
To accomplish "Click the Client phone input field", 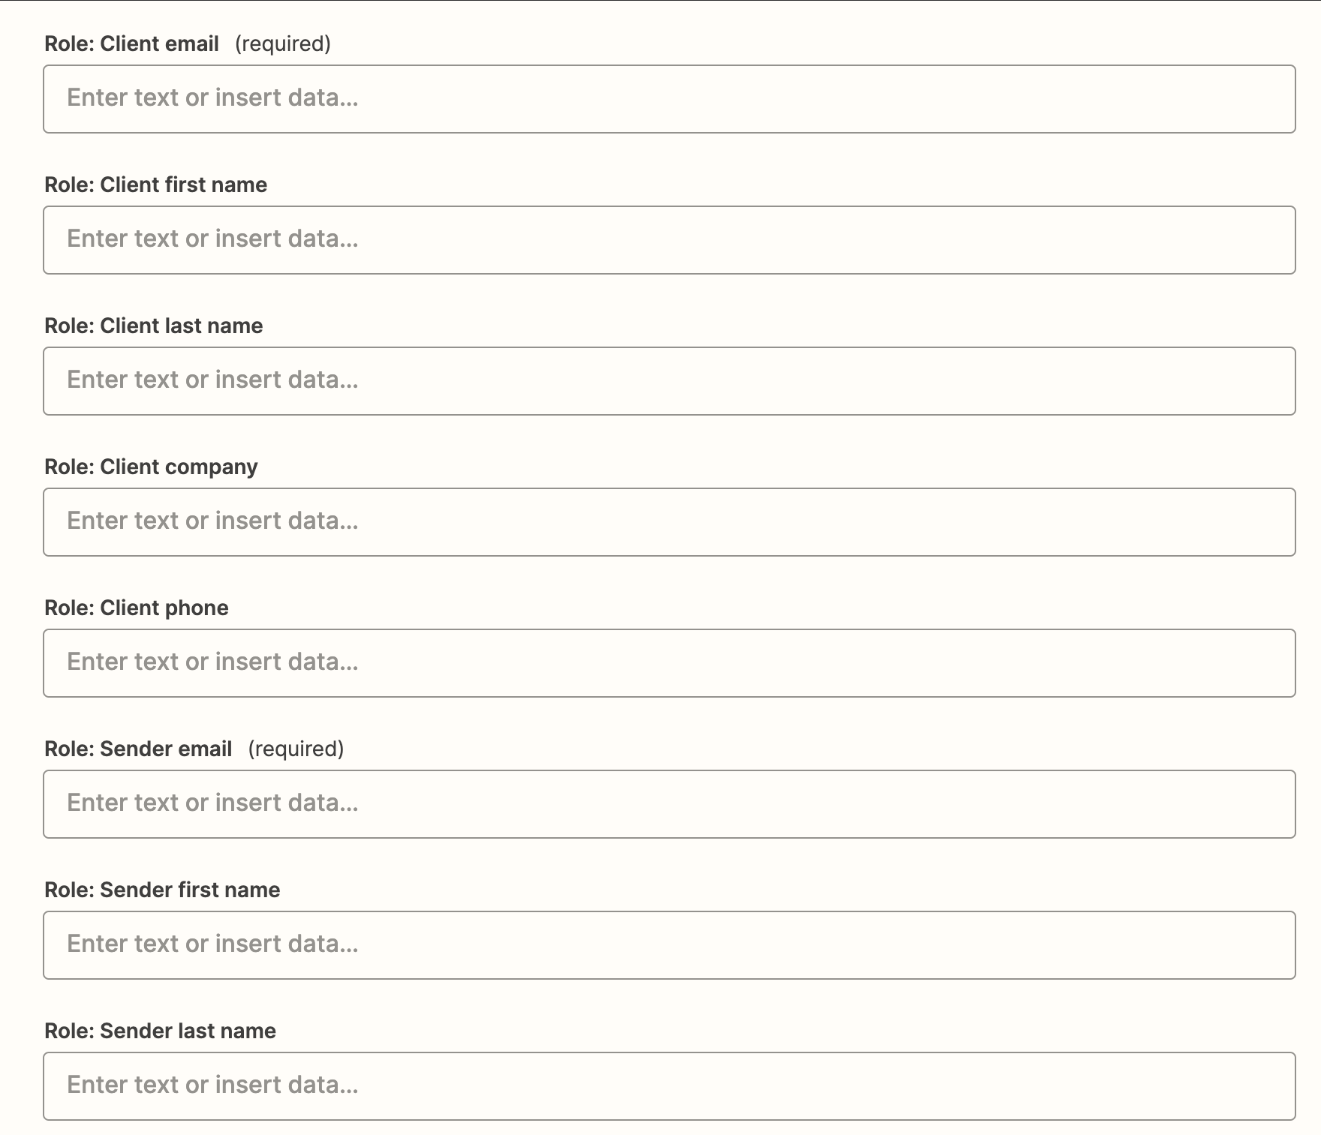I will 670,663.
